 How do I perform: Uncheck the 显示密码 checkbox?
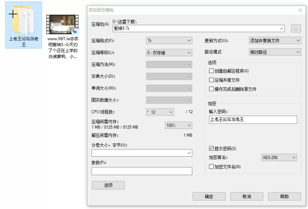pos(211,149)
